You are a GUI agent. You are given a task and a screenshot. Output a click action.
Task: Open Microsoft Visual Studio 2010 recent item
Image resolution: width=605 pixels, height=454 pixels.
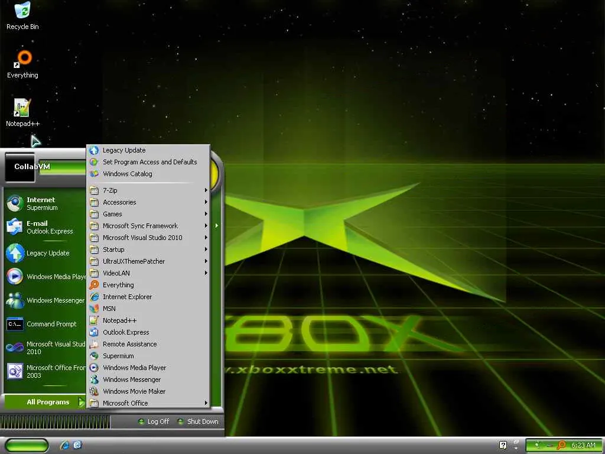click(x=45, y=348)
